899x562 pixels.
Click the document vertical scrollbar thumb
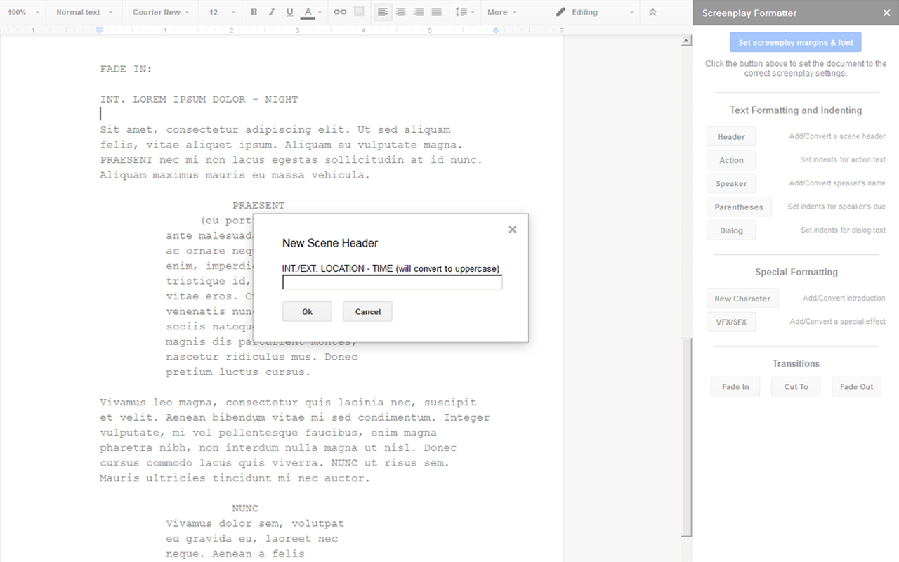(687, 438)
